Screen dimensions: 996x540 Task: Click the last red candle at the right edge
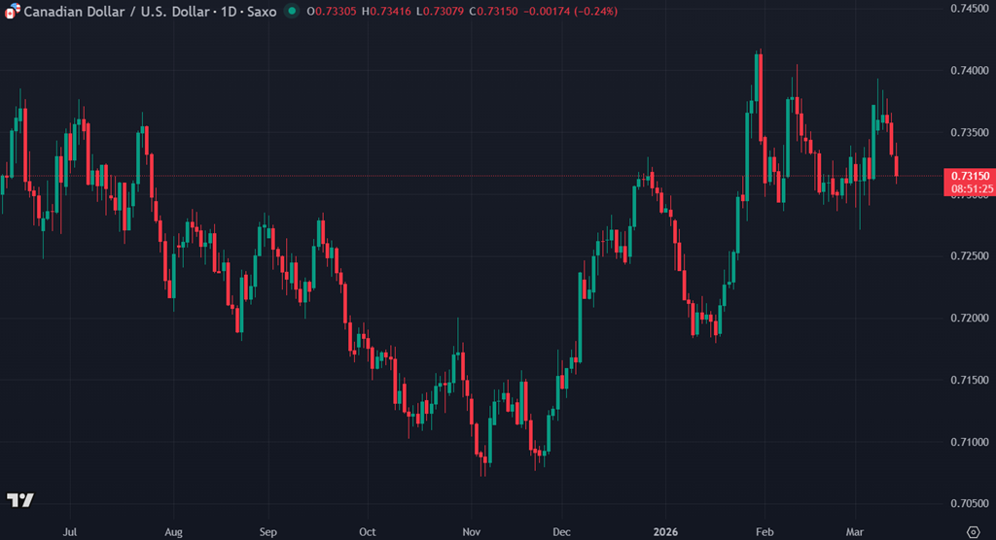pyautogui.click(x=896, y=165)
